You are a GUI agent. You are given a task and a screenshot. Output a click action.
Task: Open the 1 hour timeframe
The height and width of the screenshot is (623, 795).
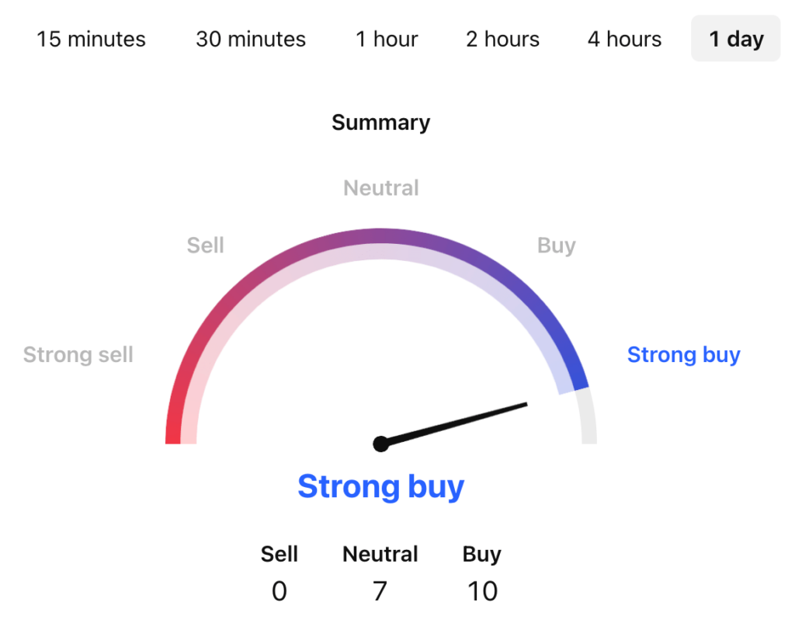click(x=387, y=39)
